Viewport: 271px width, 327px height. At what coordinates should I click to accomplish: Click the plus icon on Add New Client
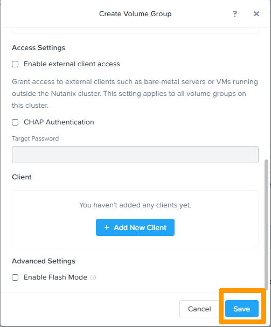pyautogui.click(x=107, y=227)
